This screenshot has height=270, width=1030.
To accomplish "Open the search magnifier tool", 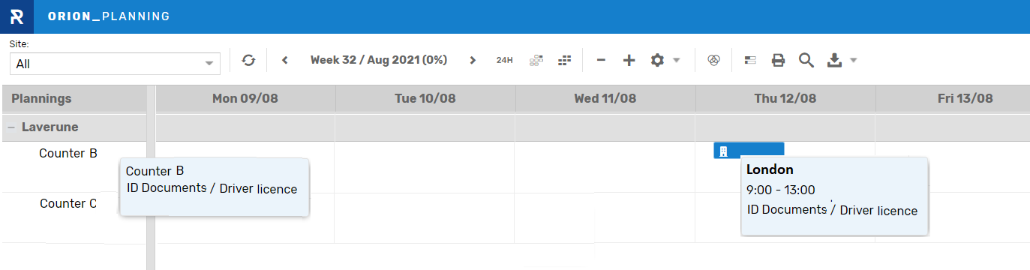I will [806, 61].
